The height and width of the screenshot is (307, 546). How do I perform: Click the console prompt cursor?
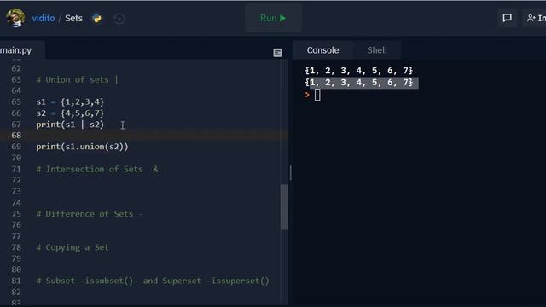[x=317, y=95]
